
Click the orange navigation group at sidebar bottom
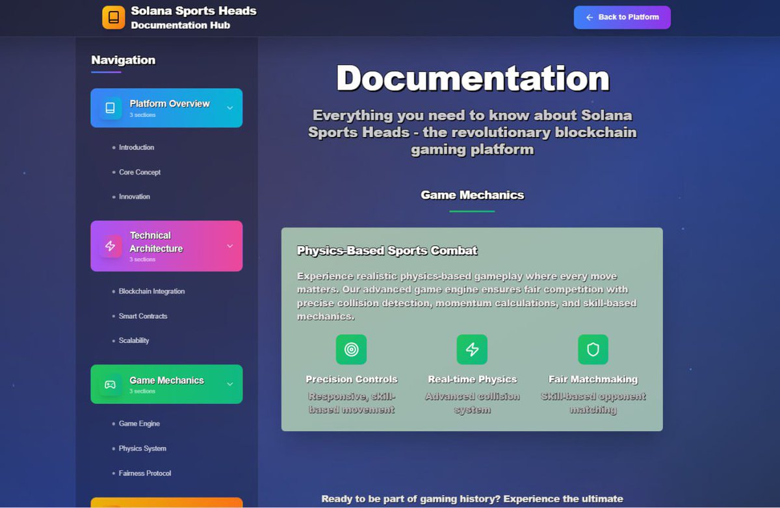click(166, 503)
